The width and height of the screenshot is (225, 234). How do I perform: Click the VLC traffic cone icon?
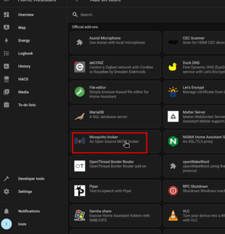[x=173, y=215]
